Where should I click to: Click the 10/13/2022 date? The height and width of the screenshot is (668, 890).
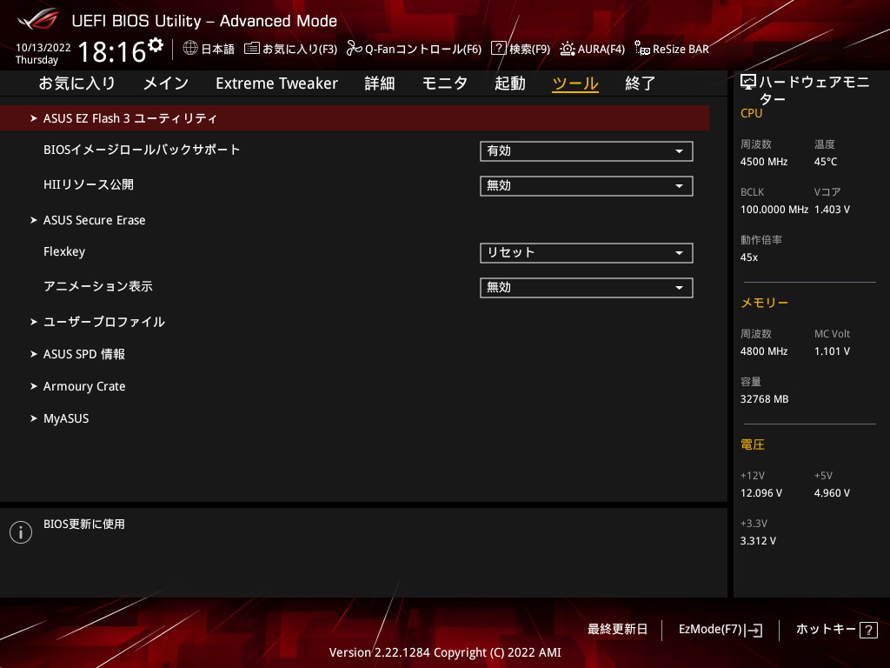[x=43, y=48]
